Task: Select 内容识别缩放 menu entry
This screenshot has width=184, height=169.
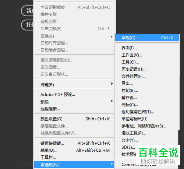Action: point(74,7)
